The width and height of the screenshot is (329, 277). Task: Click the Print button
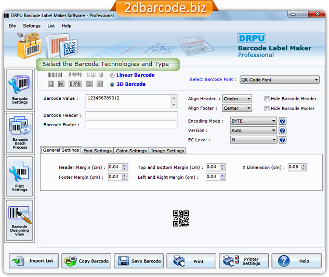tap(191, 261)
